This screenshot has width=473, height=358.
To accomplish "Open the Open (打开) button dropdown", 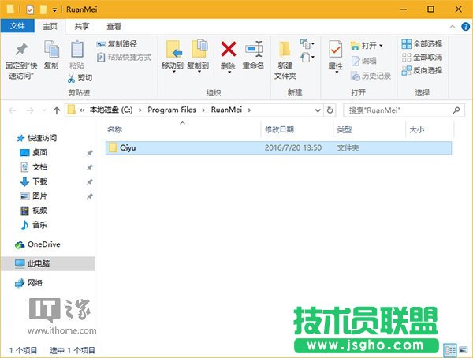I will tap(381, 46).
